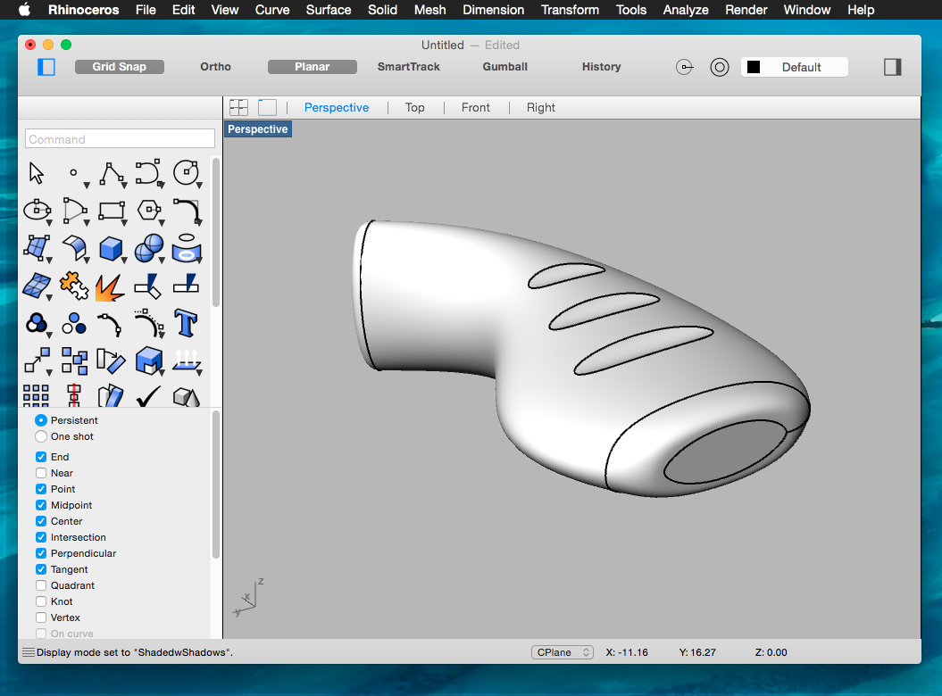Click the Ungroup three circles icon
Image resolution: width=942 pixels, height=696 pixels.
point(74,324)
